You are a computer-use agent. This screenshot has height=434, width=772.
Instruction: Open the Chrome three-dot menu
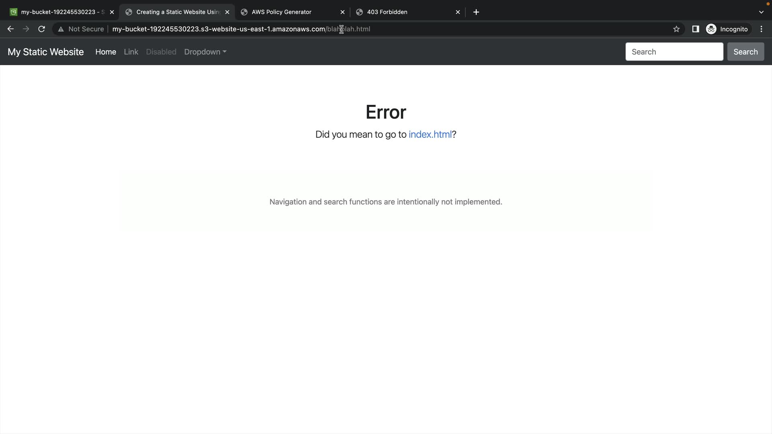(x=761, y=29)
